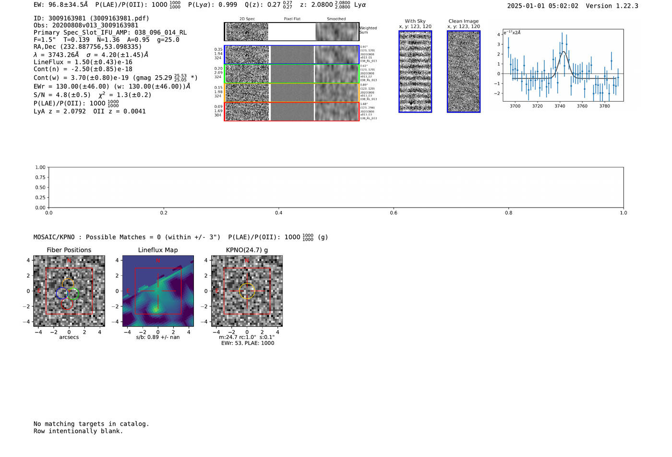
Task: Click the 'Pixel Flat' column header
Action: pos(292,19)
